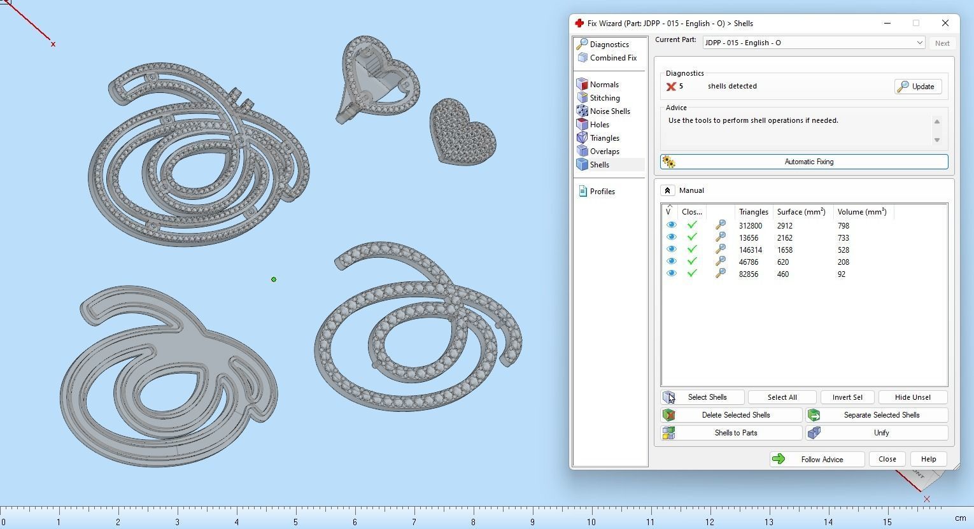
Task: Click the Shells icon in sidebar
Action: pyautogui.click(x=582, y=164)
